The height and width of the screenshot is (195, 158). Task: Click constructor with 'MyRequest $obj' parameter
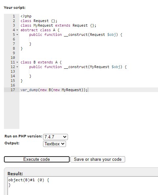pyautogui.click(x=78, y=67)
